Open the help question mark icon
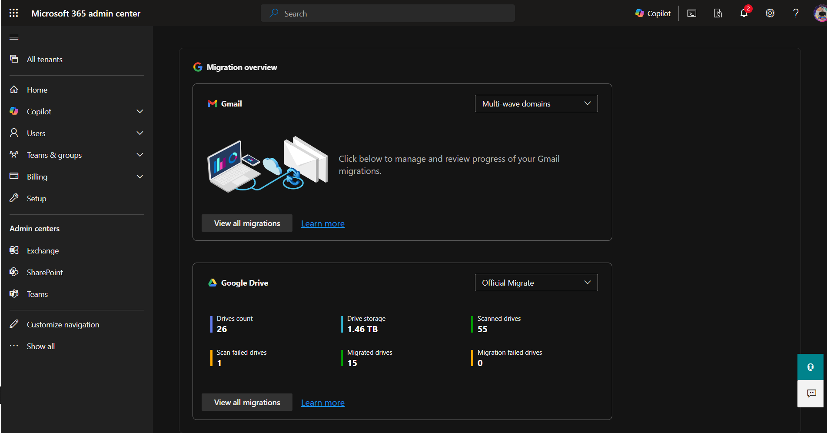 pos(796,13)
